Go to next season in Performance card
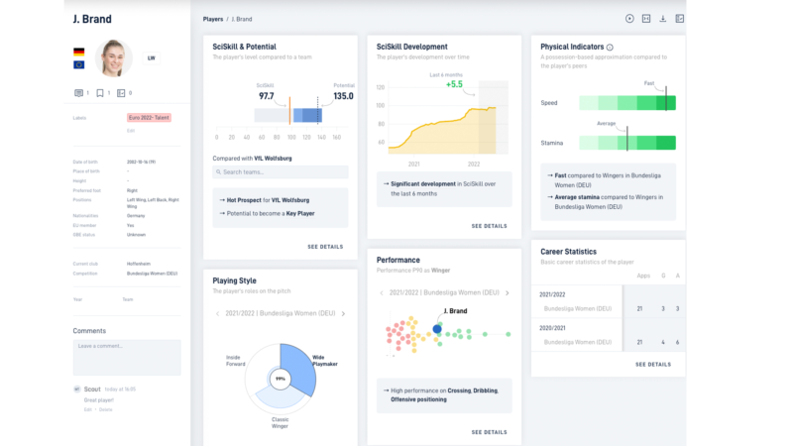793x446 pixels. [508, 292]
